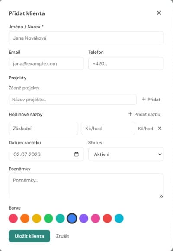Remove the Základní hourly rate row
The image size is (173, 251).
pyautogui.click(x=160, y=128)
